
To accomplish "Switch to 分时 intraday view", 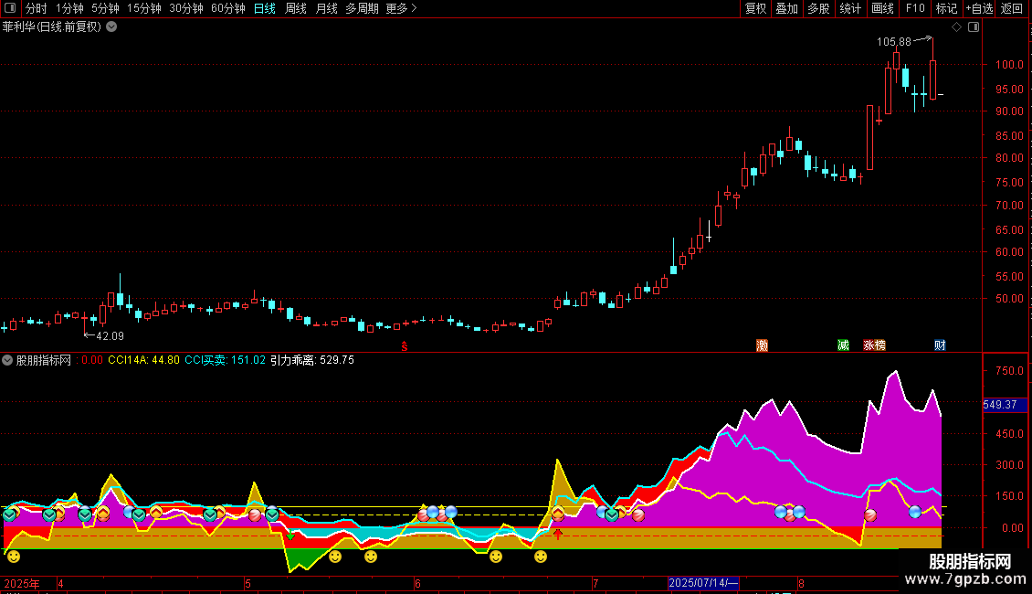I will pos(37,8).
